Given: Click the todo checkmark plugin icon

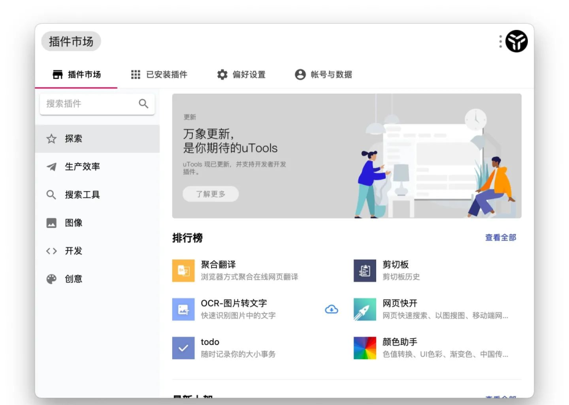Looking at the screenshot, I should click(x=182, y=348).
